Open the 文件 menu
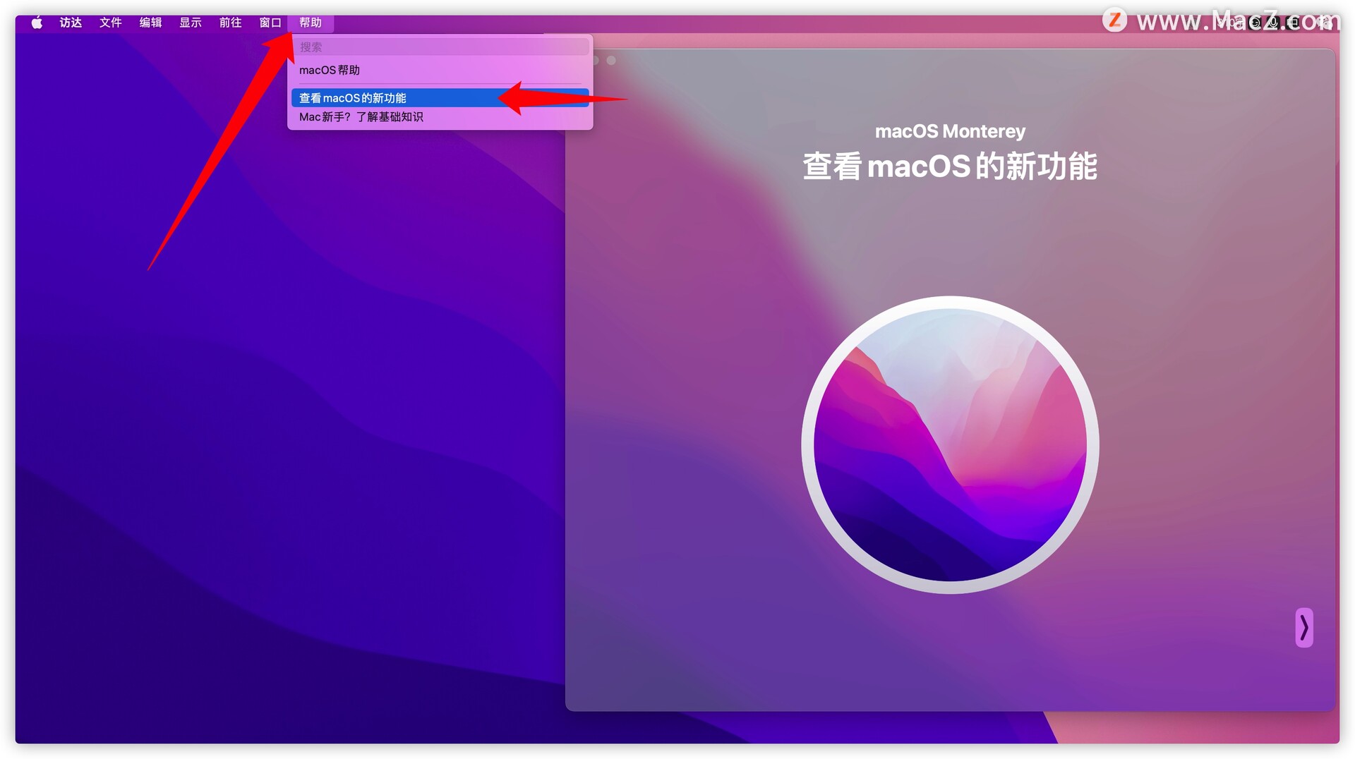The height and width of the screenshot is (759, 1355). (111, 23)
